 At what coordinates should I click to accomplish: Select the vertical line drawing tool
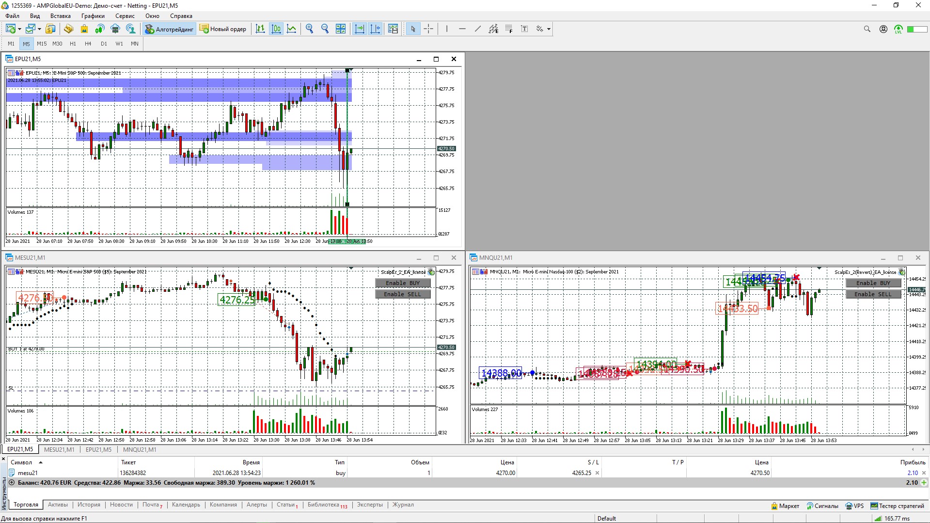coord(447,29)
